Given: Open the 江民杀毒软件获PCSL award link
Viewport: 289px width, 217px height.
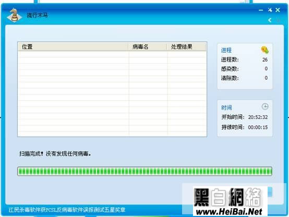Looking at the screenshot, I should (x=67, y=210).
